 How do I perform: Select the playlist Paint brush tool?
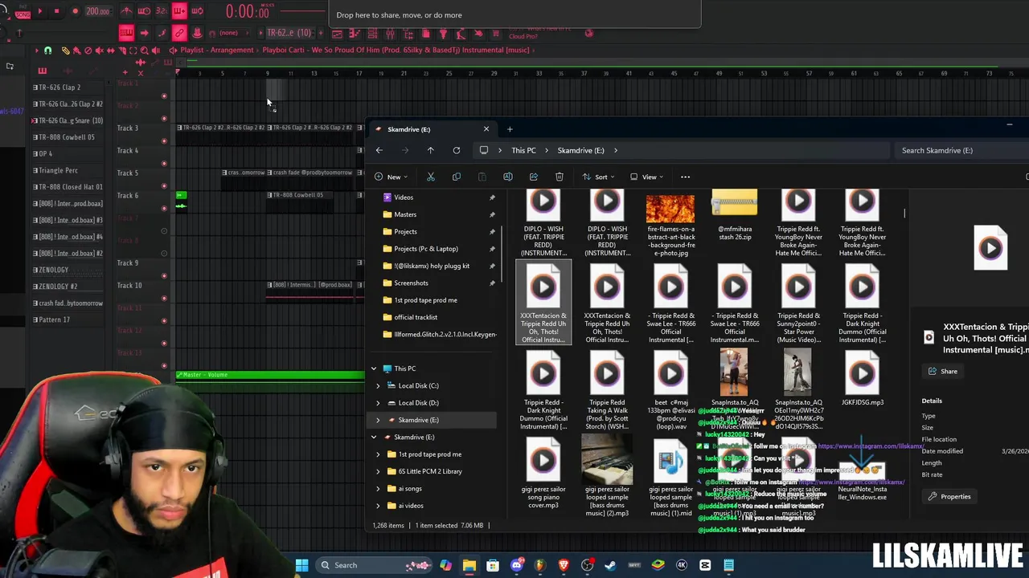[x=77, y=51]
